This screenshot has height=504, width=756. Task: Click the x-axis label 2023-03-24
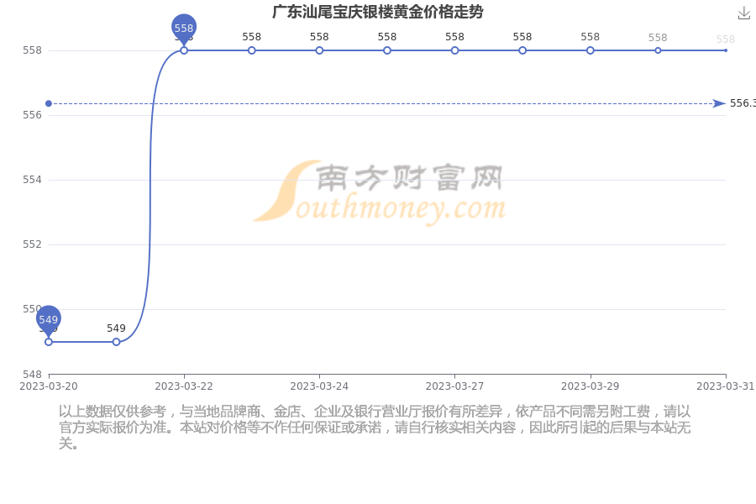[x=319, y=386]
